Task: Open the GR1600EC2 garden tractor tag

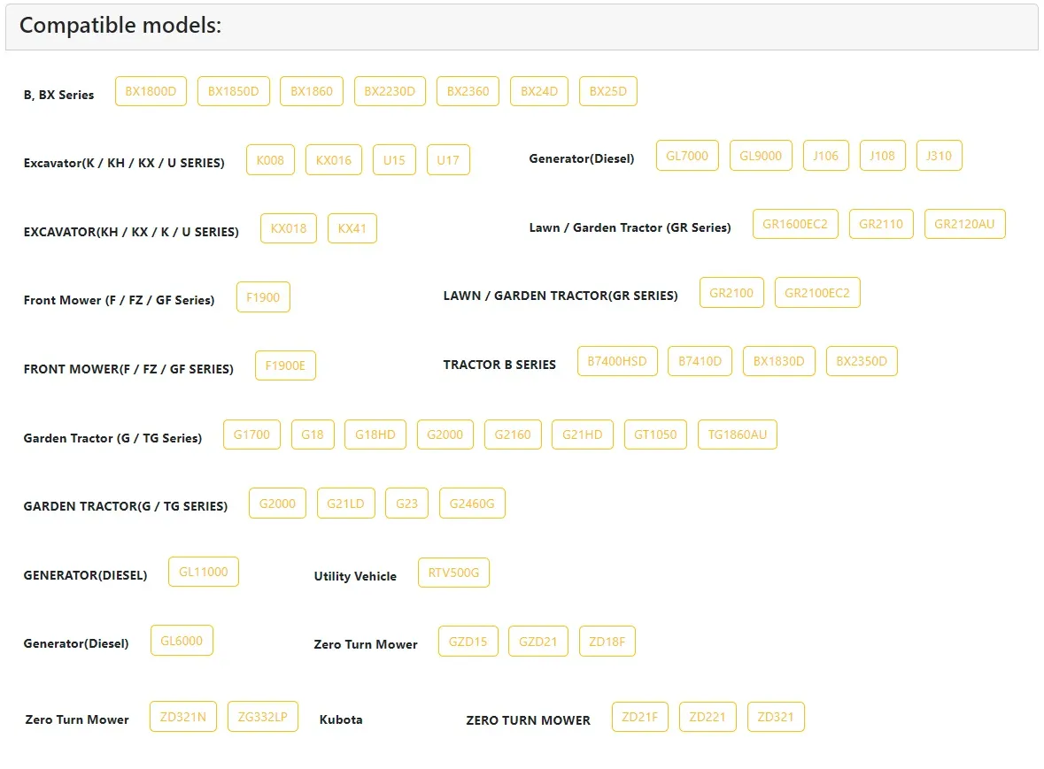Action: point(794,224)
